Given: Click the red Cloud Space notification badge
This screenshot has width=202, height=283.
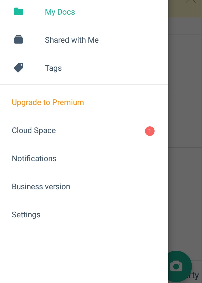Looking at the screenshot, I should pos(150,131).
